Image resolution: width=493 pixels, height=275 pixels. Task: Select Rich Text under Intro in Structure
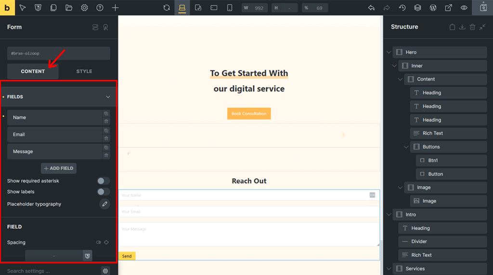pyautogui.click(x=442, y=255)
